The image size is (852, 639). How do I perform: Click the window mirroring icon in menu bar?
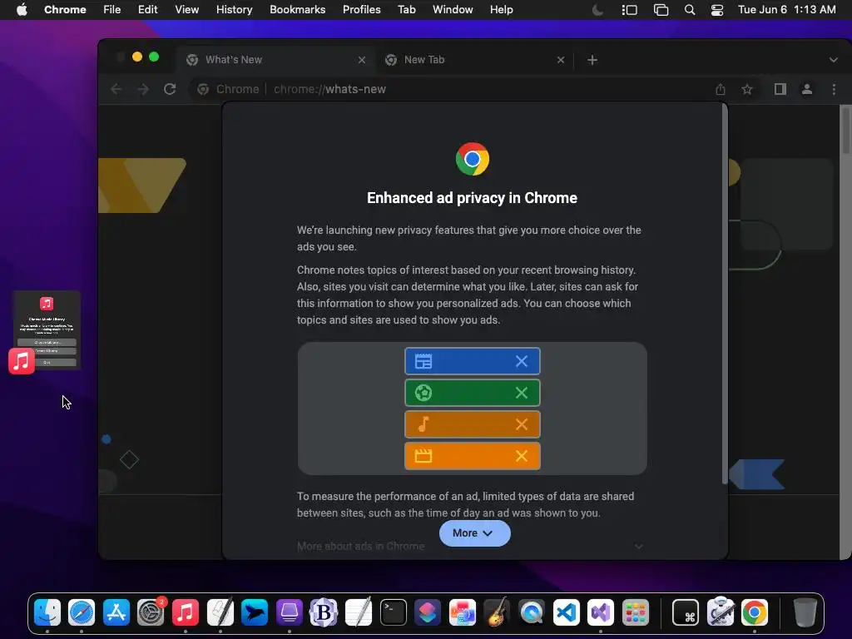(x=661, y=10)
